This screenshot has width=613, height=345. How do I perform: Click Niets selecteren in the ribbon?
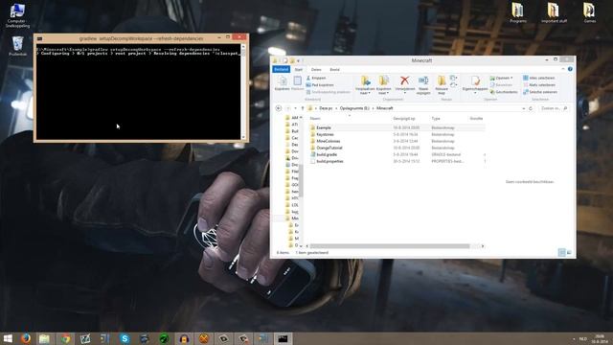pos(539,85)
